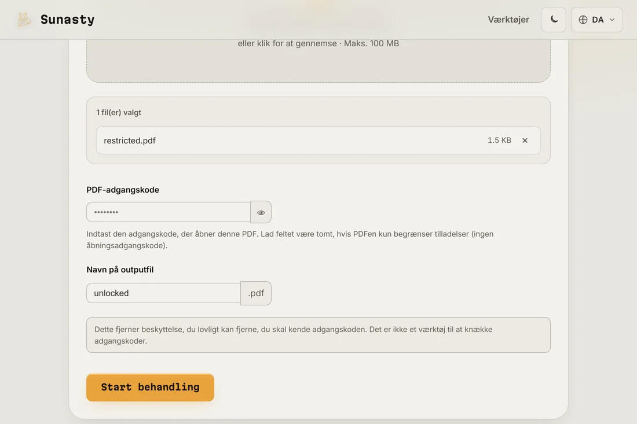Click the file upload drop zone

(x=318, y=61)
